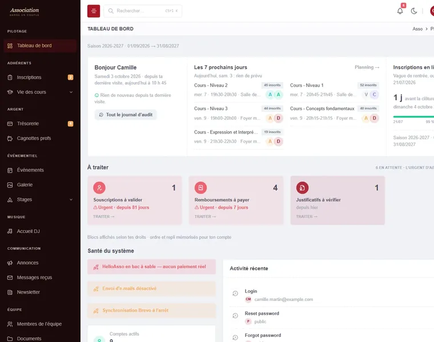Click TRAITER under Justificatifs à vérifier
Viewport: 434px width, 342px height.
point(307,217)
